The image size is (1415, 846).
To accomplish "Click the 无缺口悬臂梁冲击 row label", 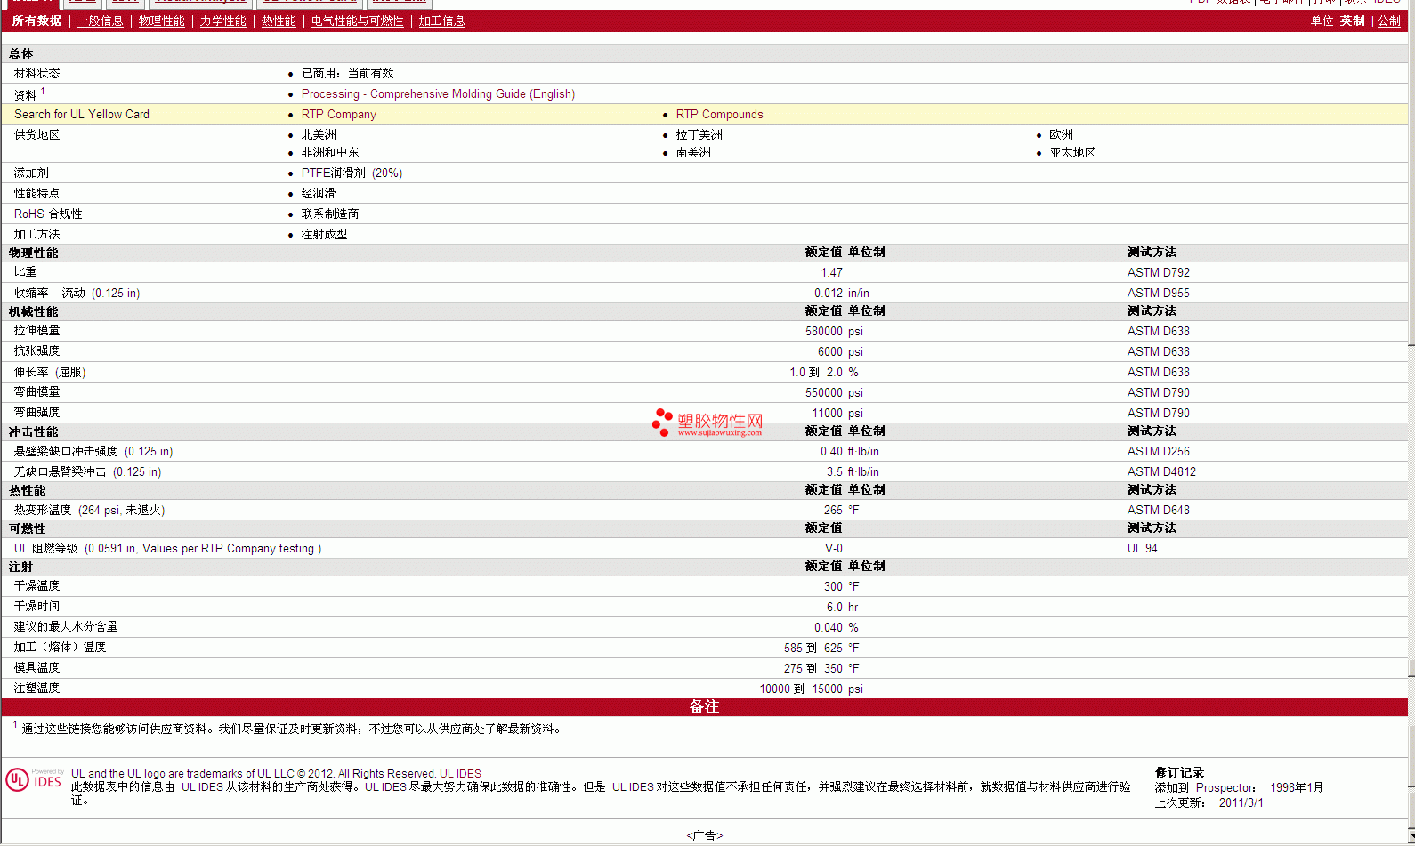I will [87, 472].
